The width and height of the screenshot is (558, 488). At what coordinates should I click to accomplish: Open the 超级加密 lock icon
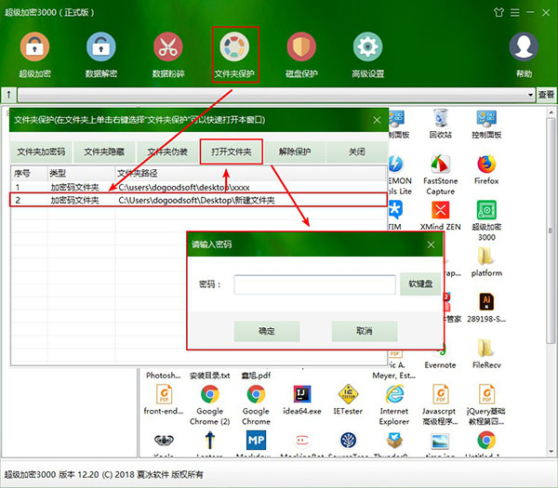35,48
